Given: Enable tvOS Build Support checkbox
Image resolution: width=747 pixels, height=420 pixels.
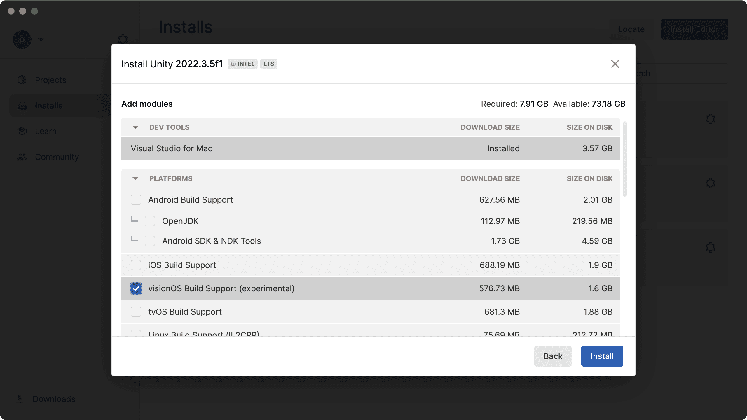Looking at the screenshot, I should (136, 312).
